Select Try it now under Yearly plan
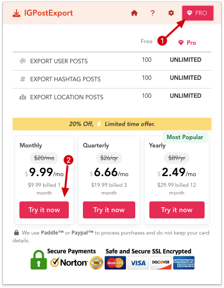This screenshot has height=288, width=224. [x=177, y=210]
